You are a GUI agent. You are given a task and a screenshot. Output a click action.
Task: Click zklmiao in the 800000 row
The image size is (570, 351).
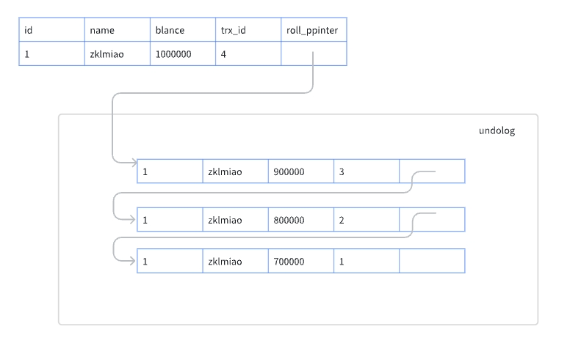click(x=235, y=220)
